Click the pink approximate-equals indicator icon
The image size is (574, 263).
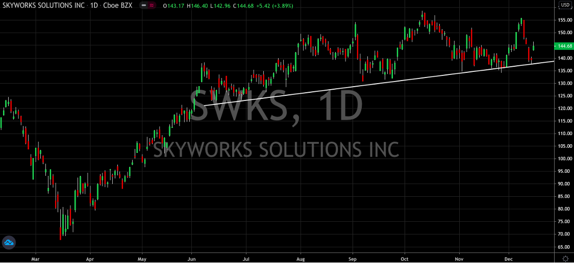pos(152,6)
